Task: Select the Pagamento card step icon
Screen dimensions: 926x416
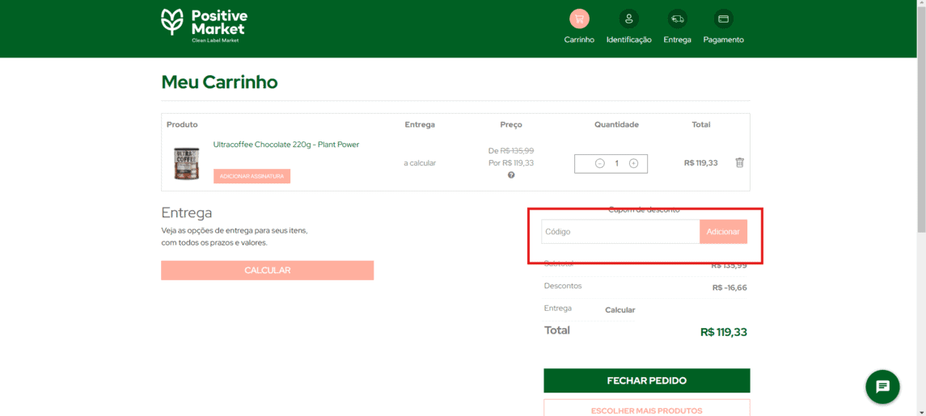Action: 723,19
